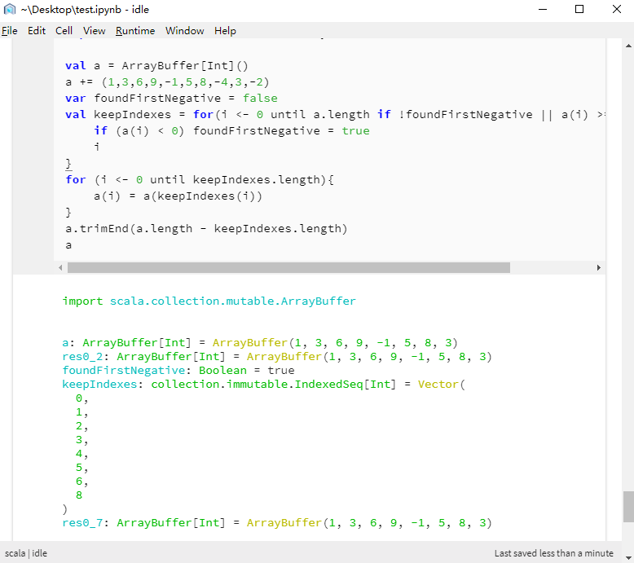Open the View menu

[x=95, y=31]
